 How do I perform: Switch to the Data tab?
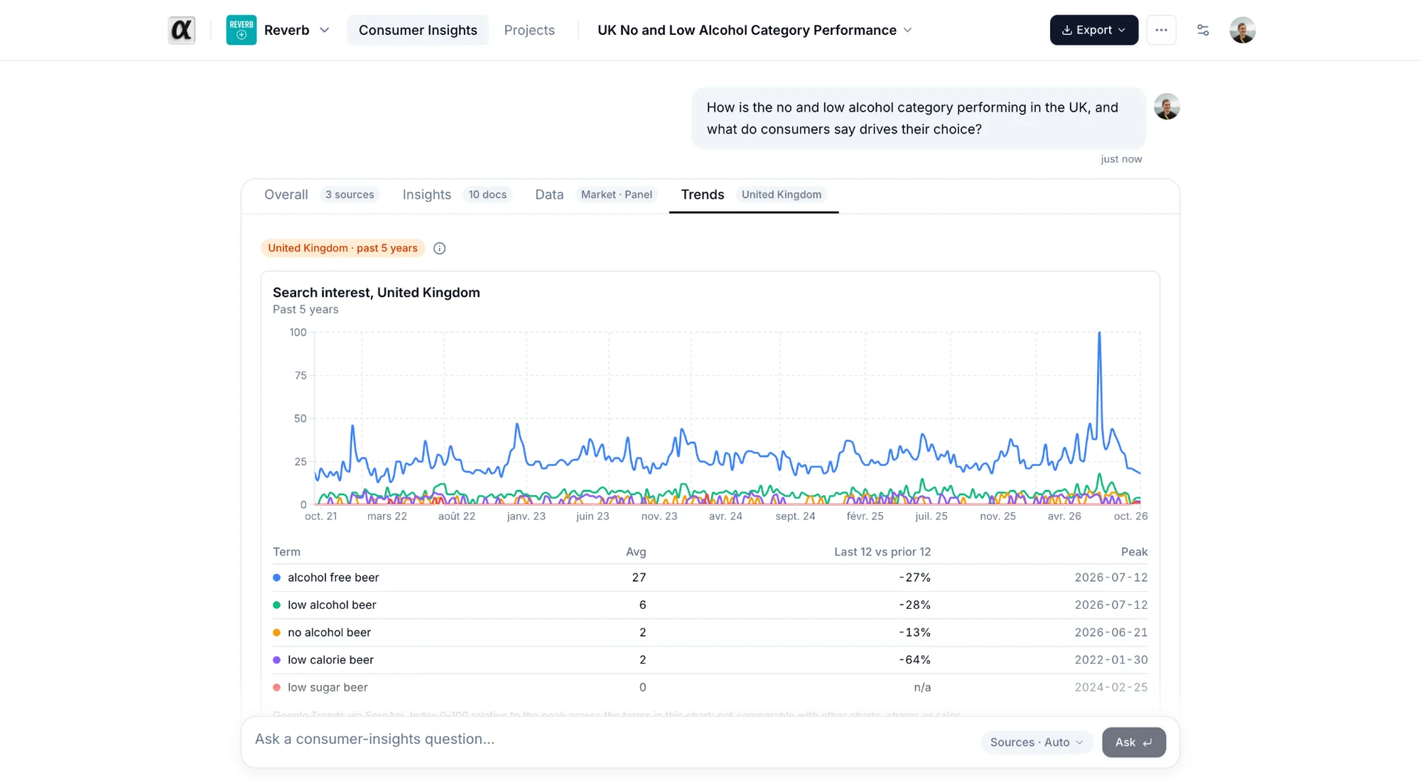[x=549, y=195]
